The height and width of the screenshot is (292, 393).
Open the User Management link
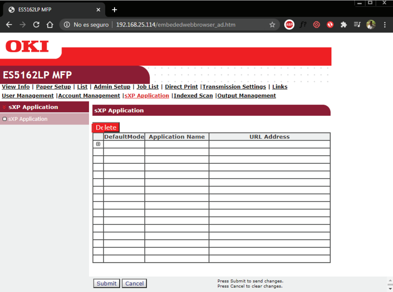[28, 96]
